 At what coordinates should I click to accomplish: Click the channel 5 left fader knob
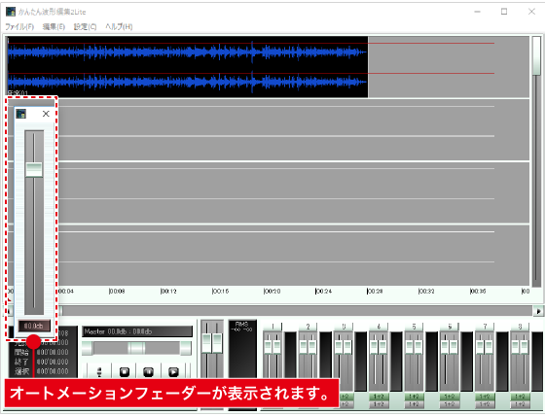click(x=409, y=347)
